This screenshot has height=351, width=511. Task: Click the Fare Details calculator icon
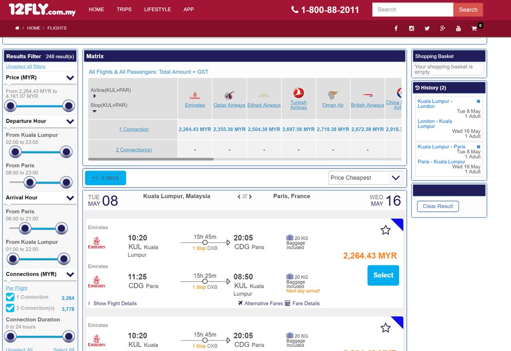point(287,303)
